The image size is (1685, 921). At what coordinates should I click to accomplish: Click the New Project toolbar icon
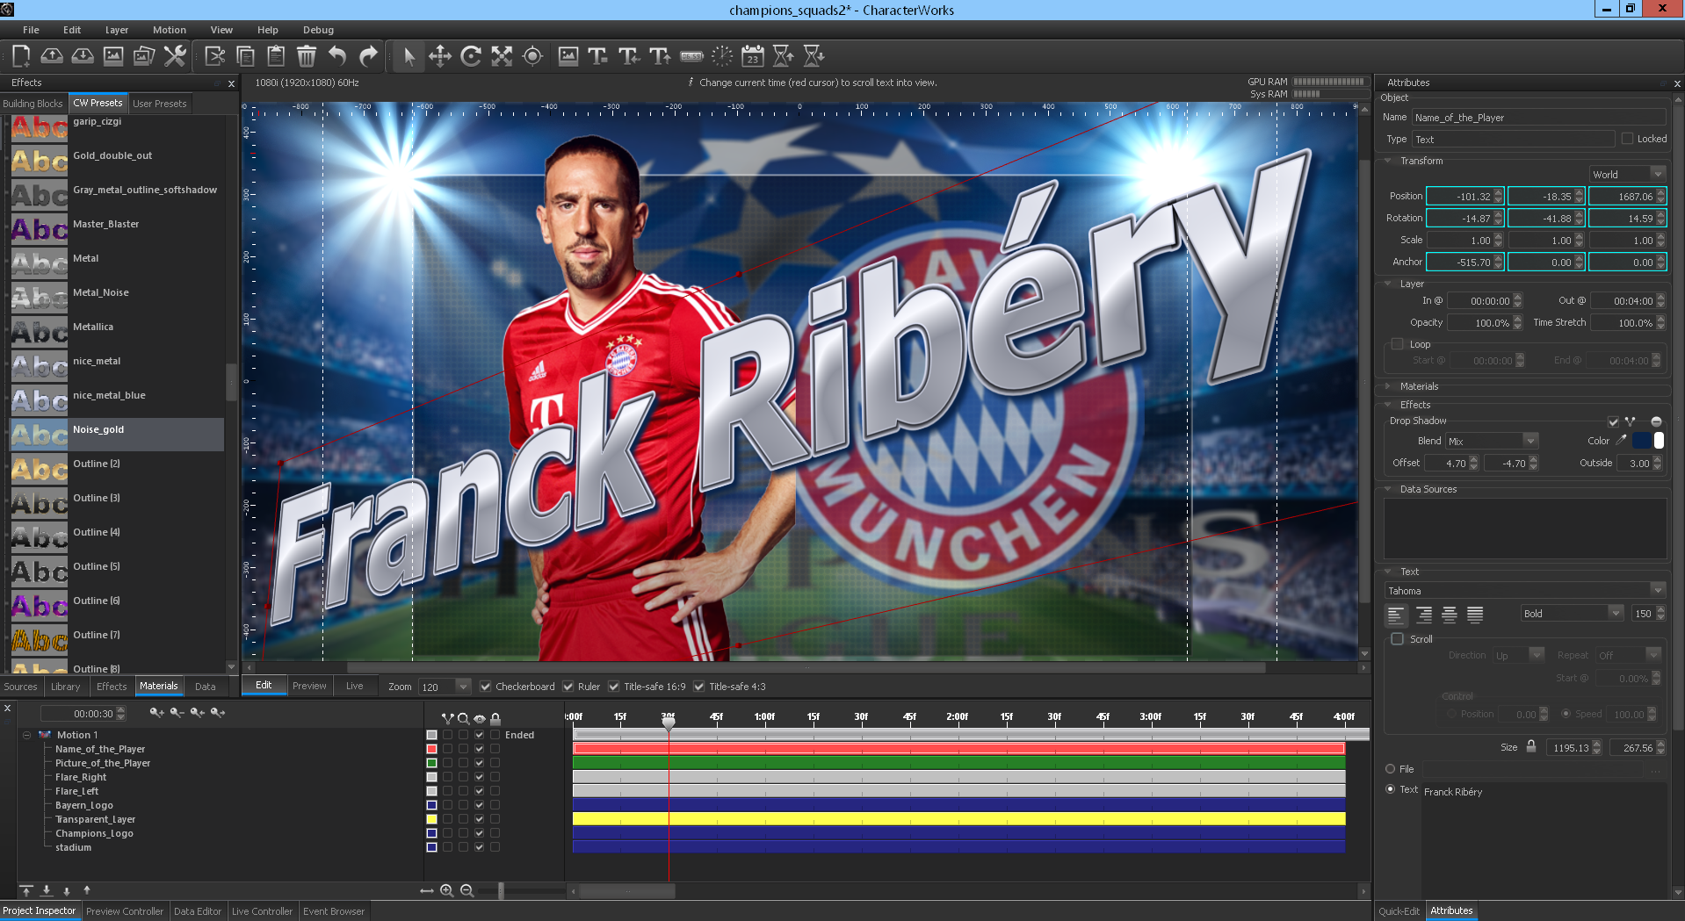(x=21, y=56)
